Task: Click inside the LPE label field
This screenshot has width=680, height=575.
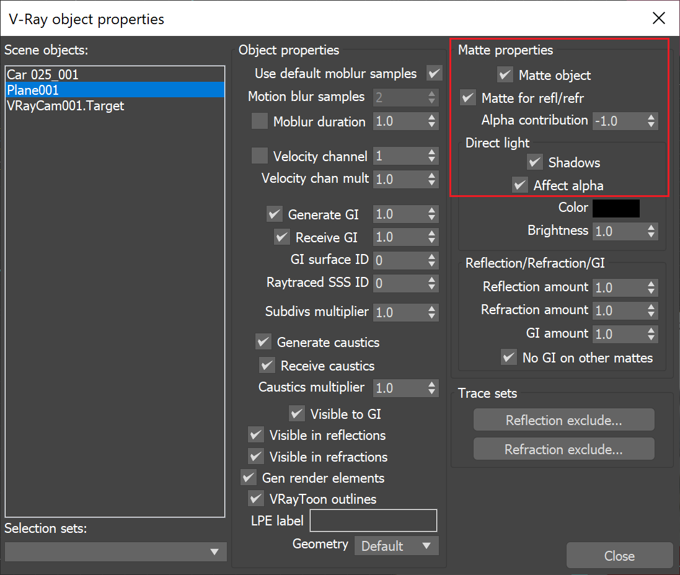Action: point(372,520)
